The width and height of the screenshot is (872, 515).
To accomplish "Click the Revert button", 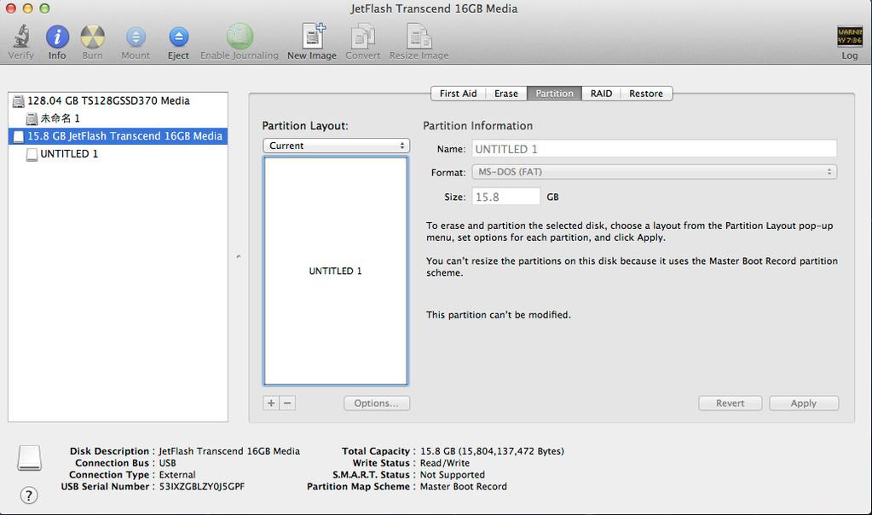I will click(731, 403).
